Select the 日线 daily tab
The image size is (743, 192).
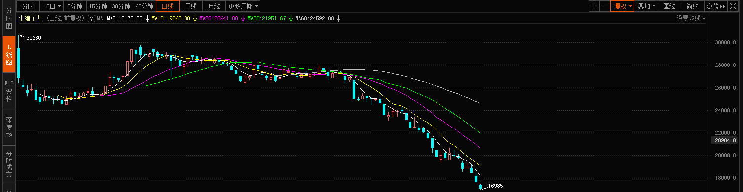(x=168, y=6)
